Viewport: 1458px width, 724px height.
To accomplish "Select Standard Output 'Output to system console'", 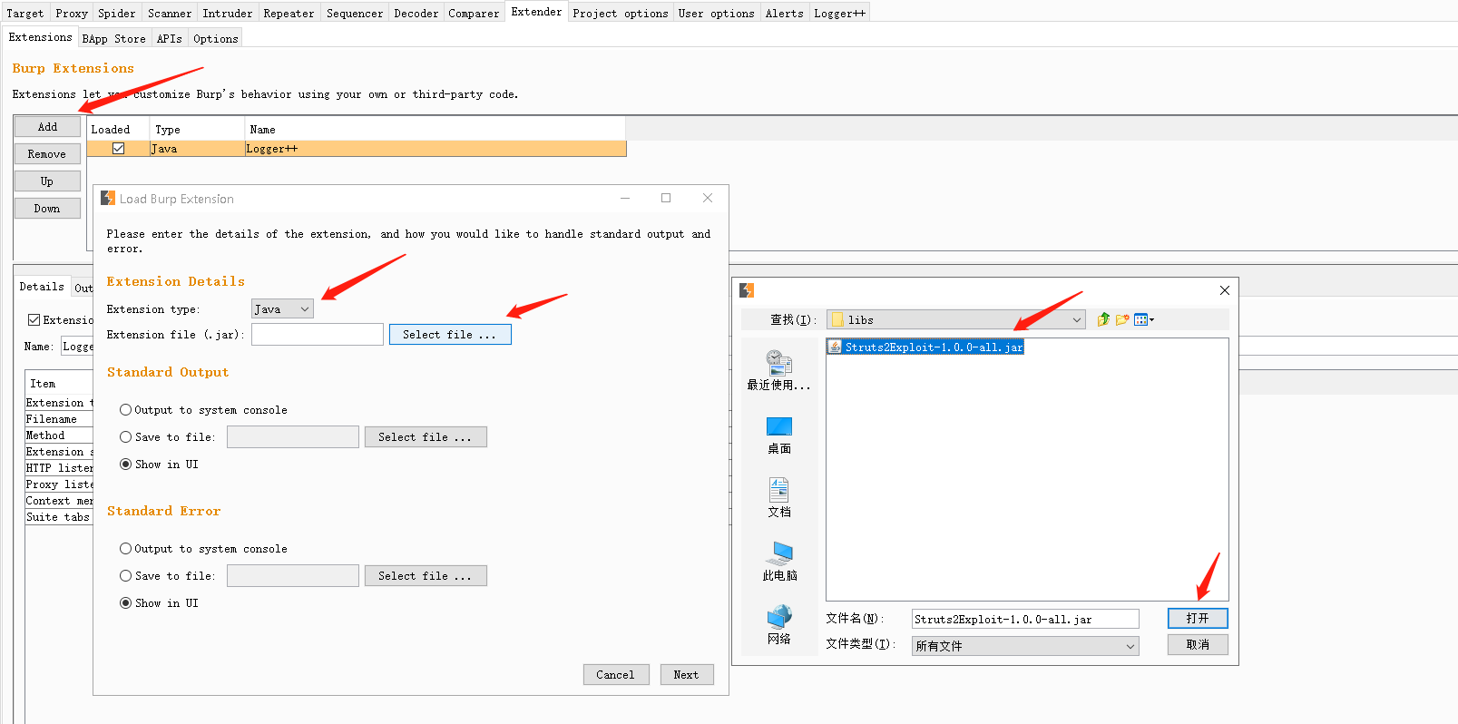I will 125,409.
